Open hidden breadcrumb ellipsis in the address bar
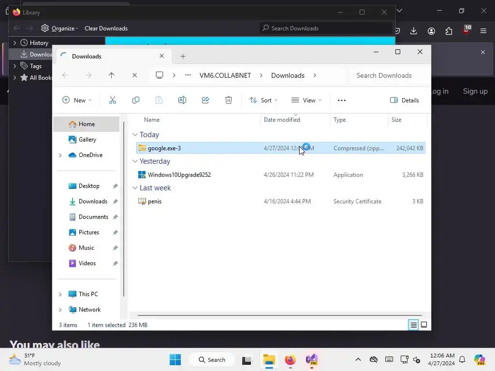The height and width of the screenshot is (371, 495). [x=188, y=75]
